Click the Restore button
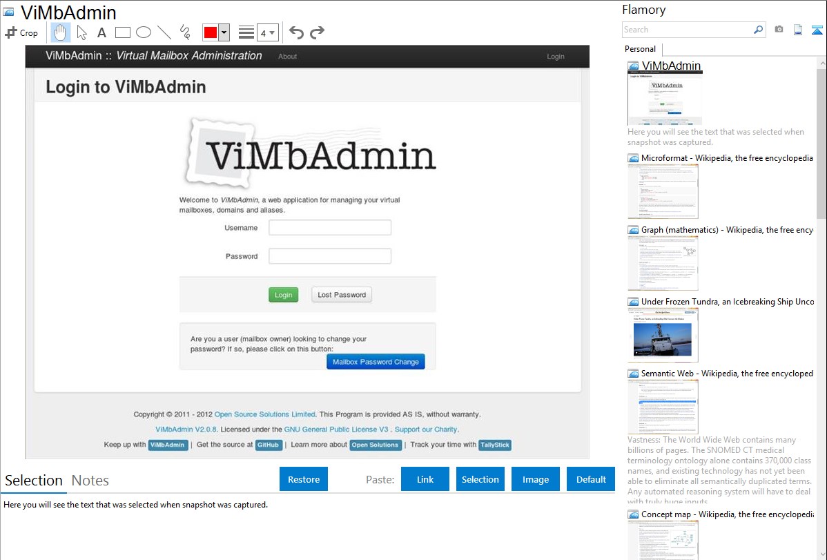The height and width of the screenshot is (560, 827). (304, 479)
